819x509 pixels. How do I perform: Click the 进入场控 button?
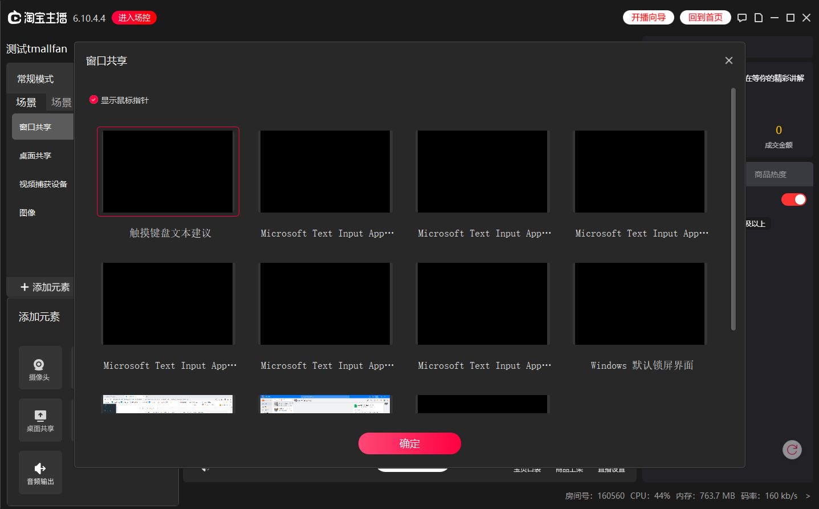click(134, 18)
